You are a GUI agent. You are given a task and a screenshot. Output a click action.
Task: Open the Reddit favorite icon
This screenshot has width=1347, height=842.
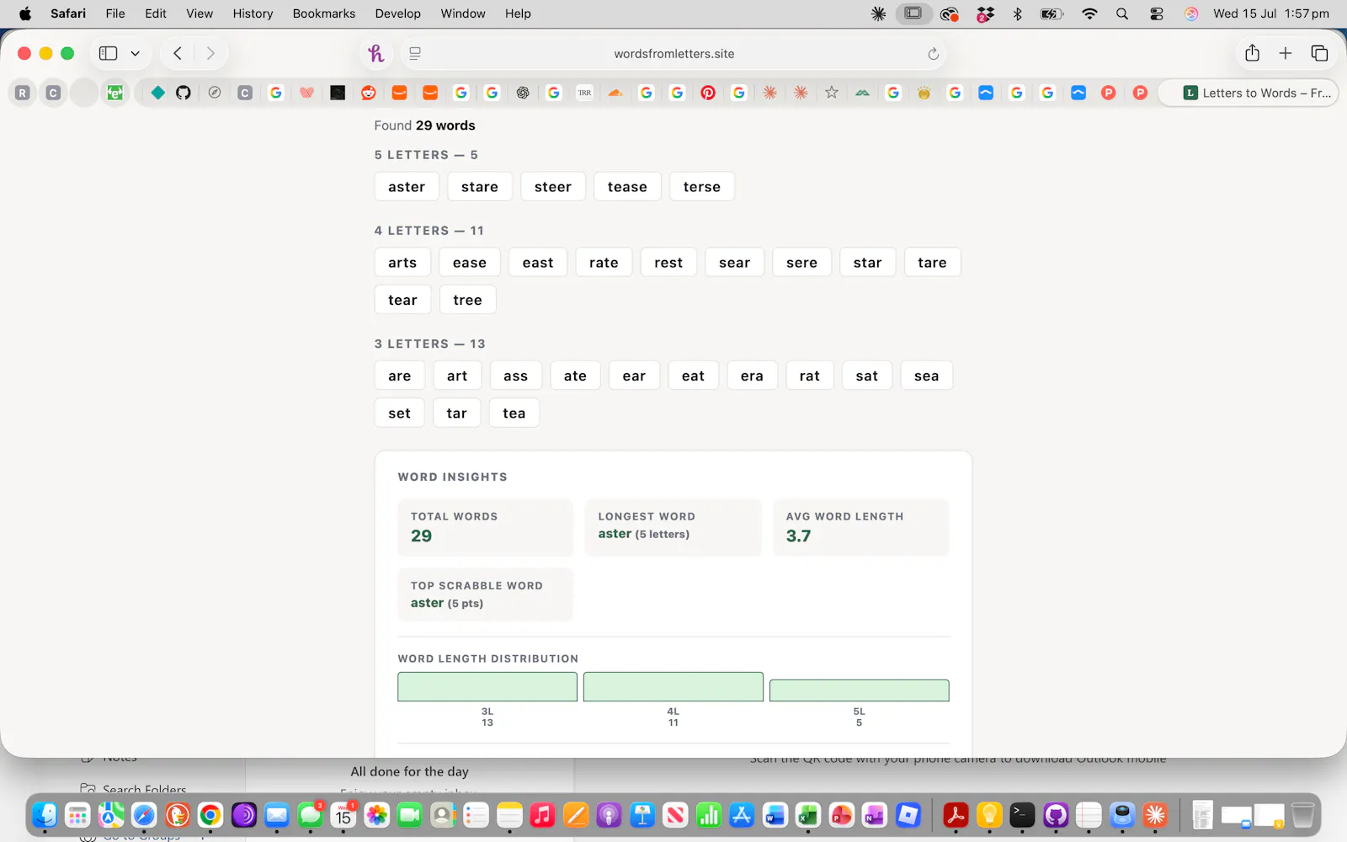[369, 93]
